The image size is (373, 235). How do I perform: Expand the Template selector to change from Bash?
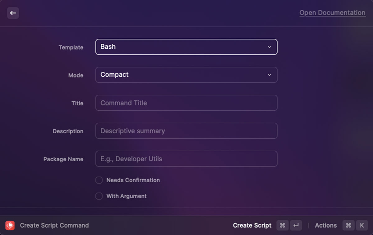tap(186, 47)
